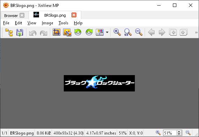Close the Browser tab
Viewport: 199px width, 137px height.
[22, 15]
